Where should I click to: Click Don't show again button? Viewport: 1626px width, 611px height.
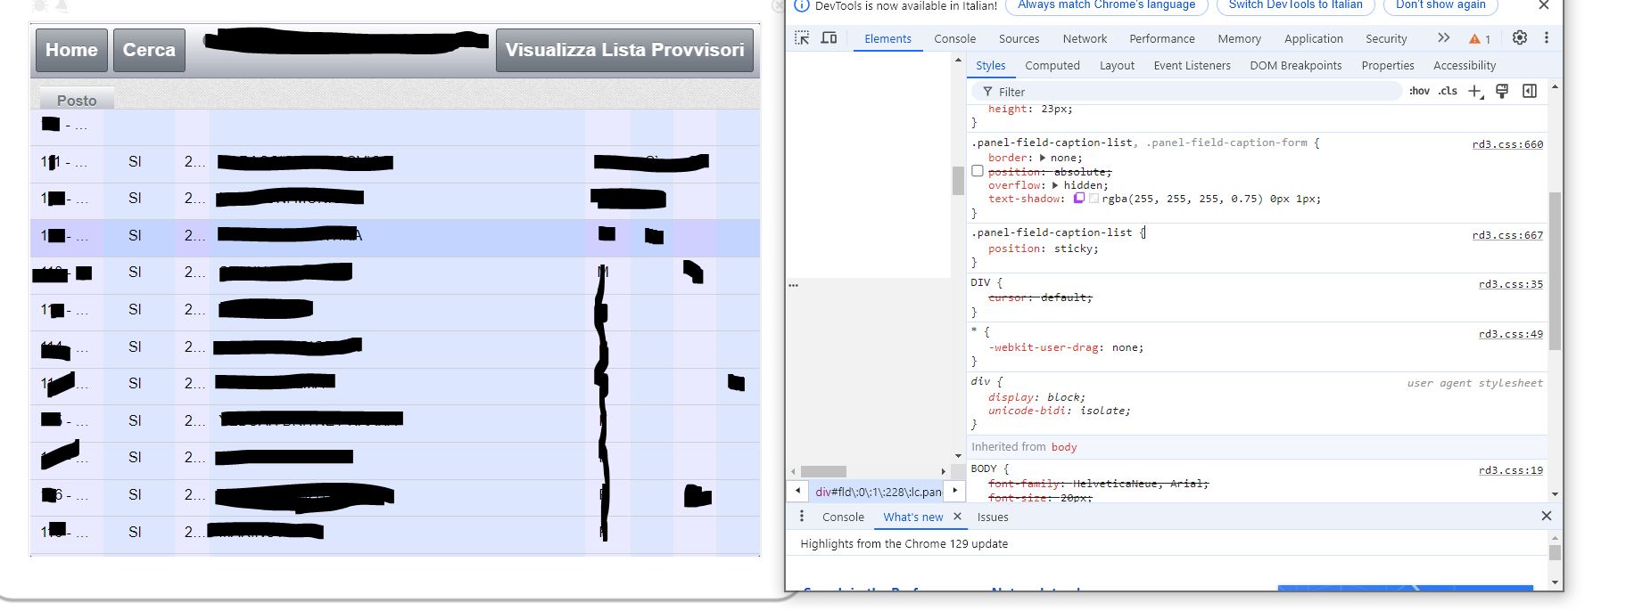[x=1440, y=5]
